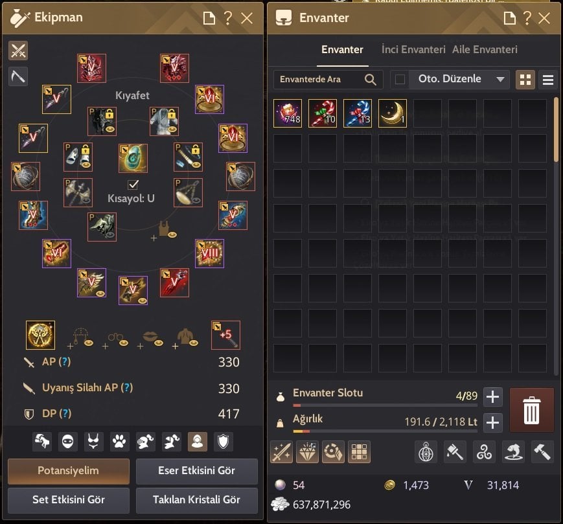Expand inventory slots with plus button
The height and width of the screenshot is (524, 563).
(492, 397)
